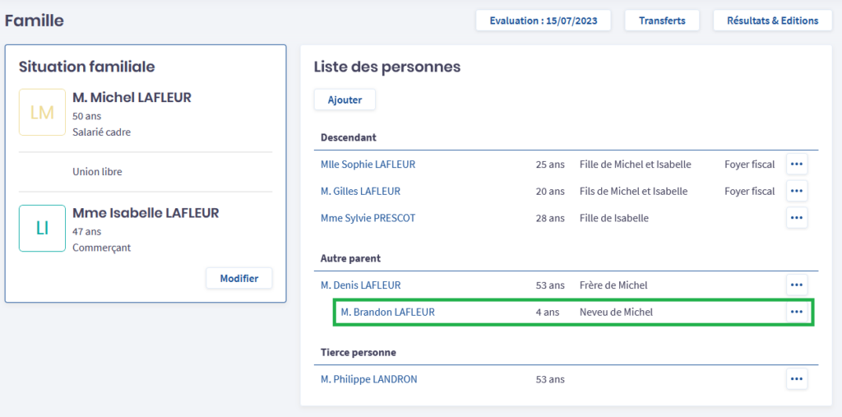Image resolution: width=842 pixels, height=417 pixels.
Task: Select Mme Sylvie PRESCOT link
Action: [x=368, y=218]
